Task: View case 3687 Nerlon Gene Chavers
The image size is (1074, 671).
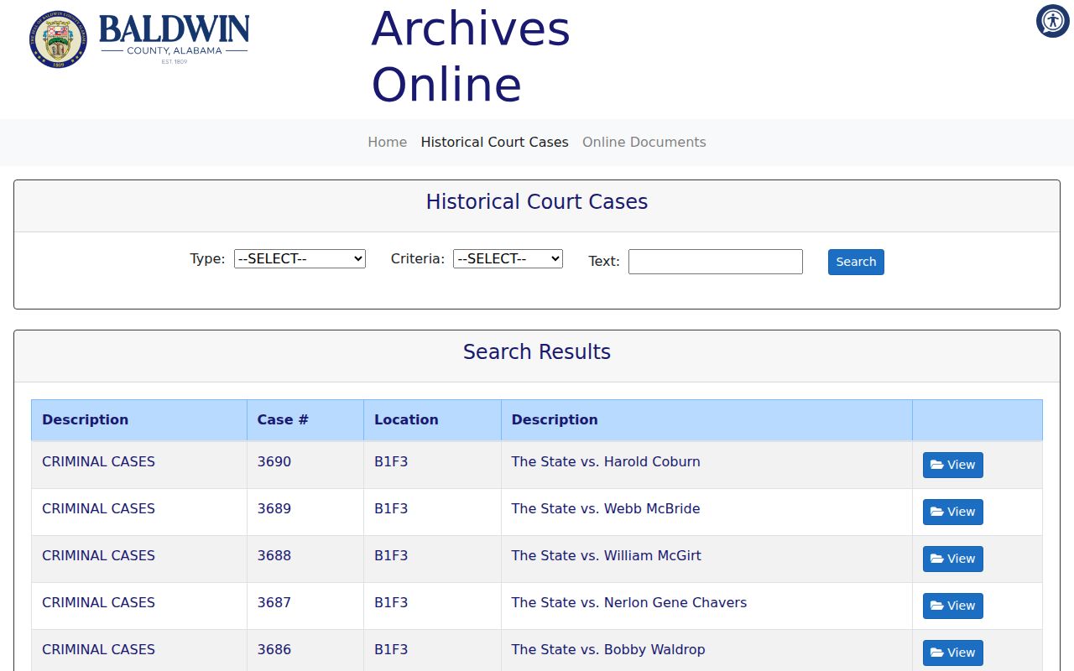Action: (x=952, y=606)
